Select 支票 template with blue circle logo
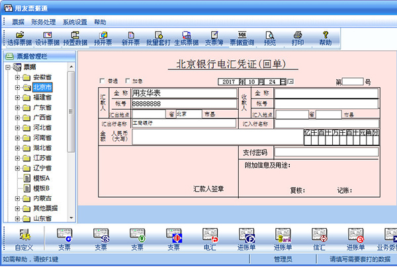397x267 pixels. pyautogui.click(x=65, y=239)
